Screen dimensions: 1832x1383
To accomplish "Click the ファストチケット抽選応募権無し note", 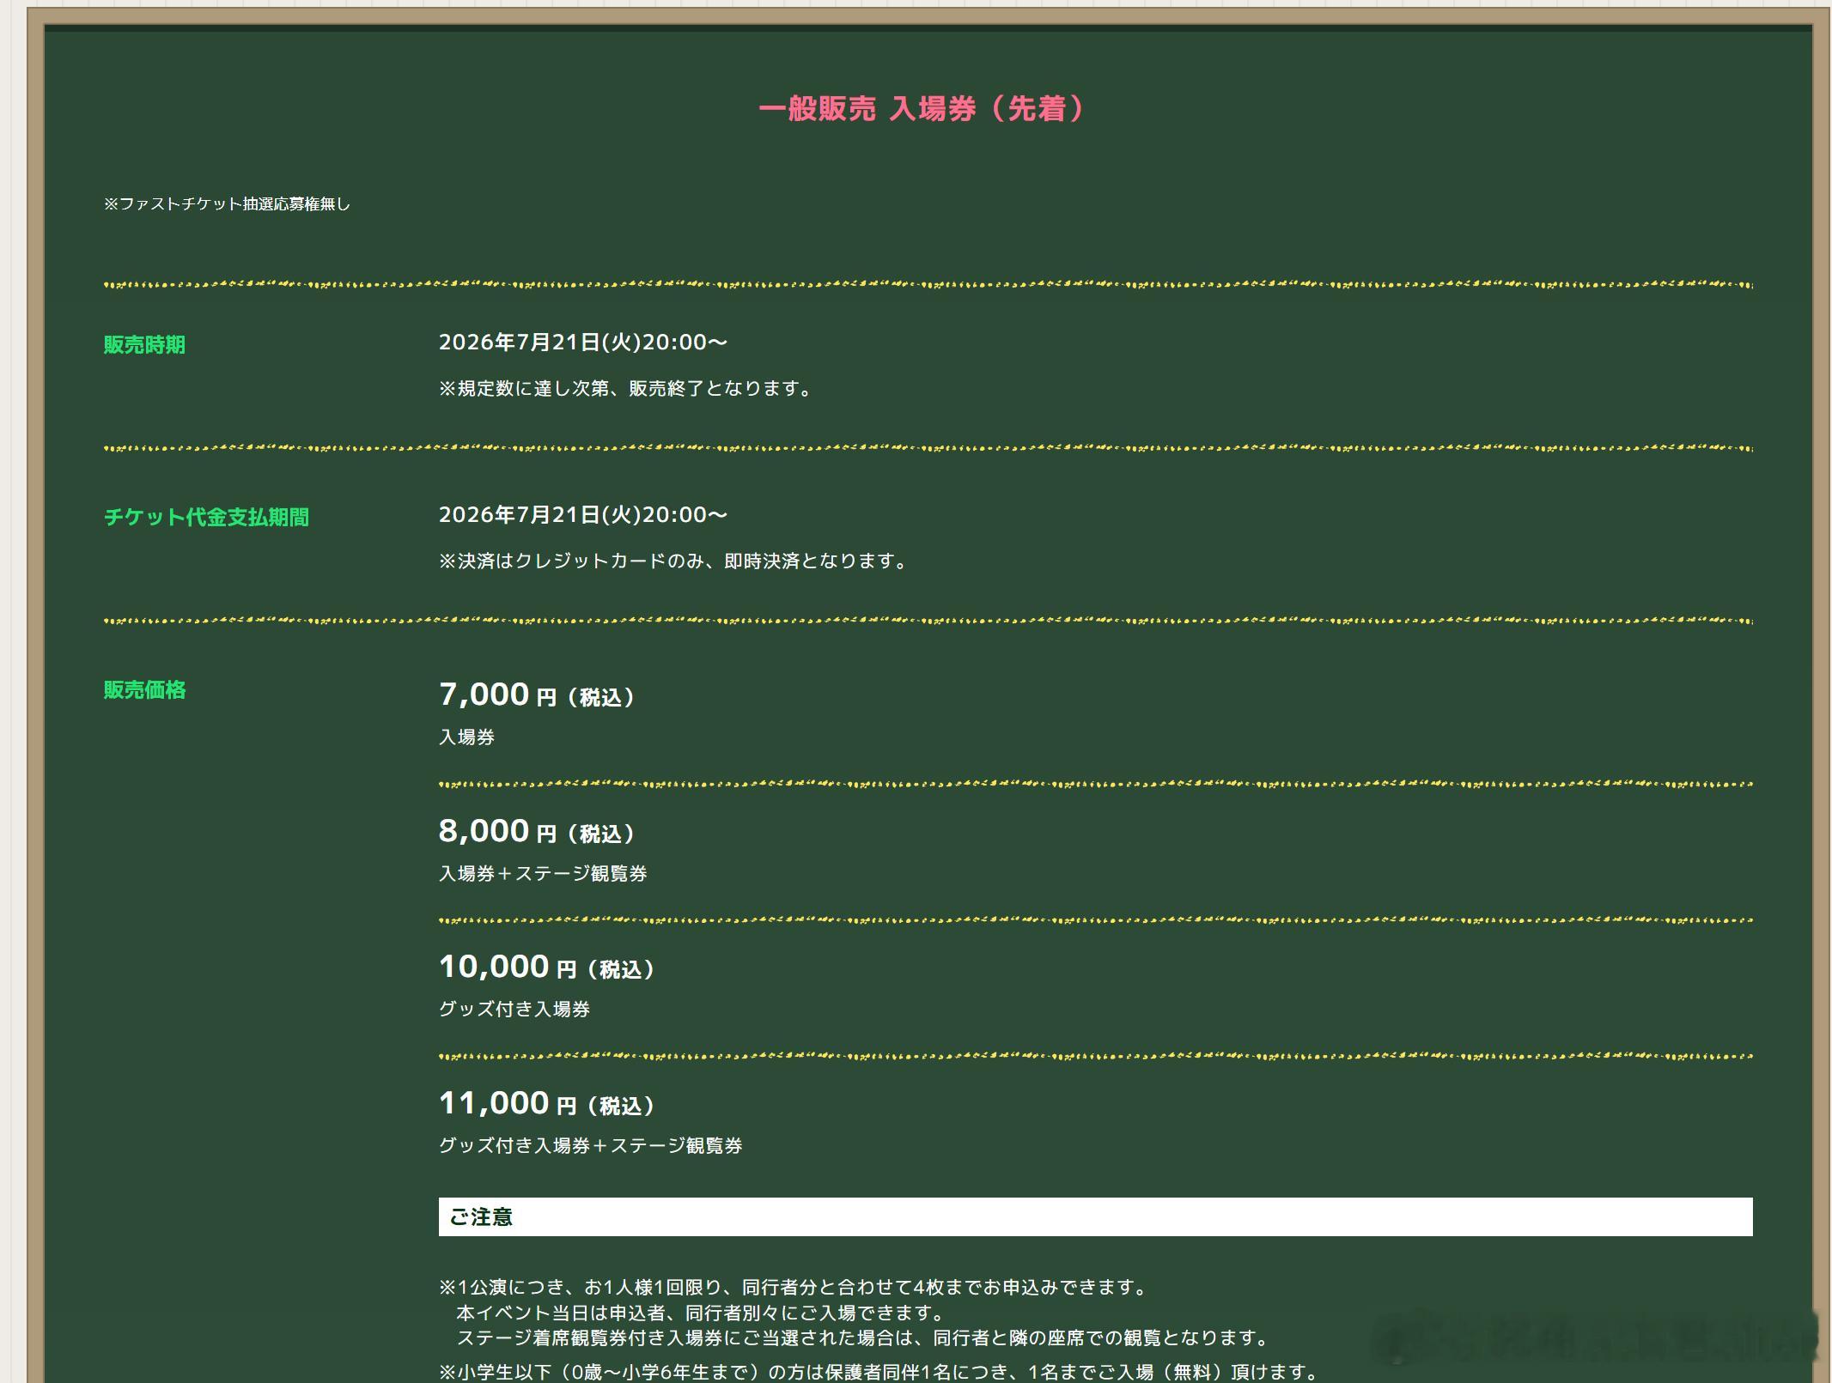I will click(x=227, y=204).
